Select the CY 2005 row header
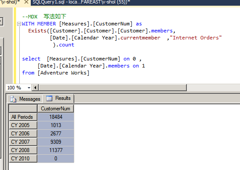Screen dimensions: 240x170 (23, 125)
